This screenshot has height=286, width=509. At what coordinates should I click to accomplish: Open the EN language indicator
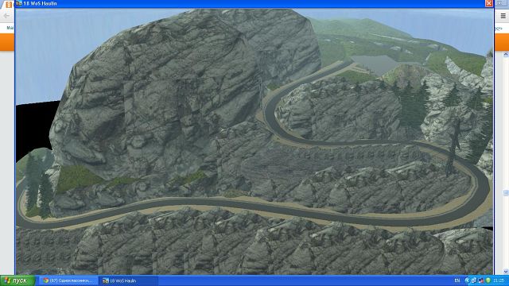click(457, 280)
